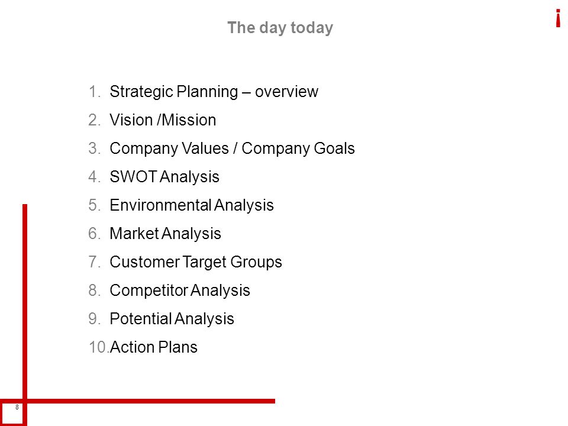
Task: Select the 'Competitor Analysis' entry
Action: pyautogui.click(x=180, y=290)
